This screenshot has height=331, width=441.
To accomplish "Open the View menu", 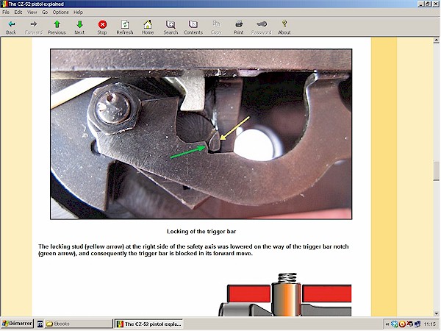I will tap(32, 12).
